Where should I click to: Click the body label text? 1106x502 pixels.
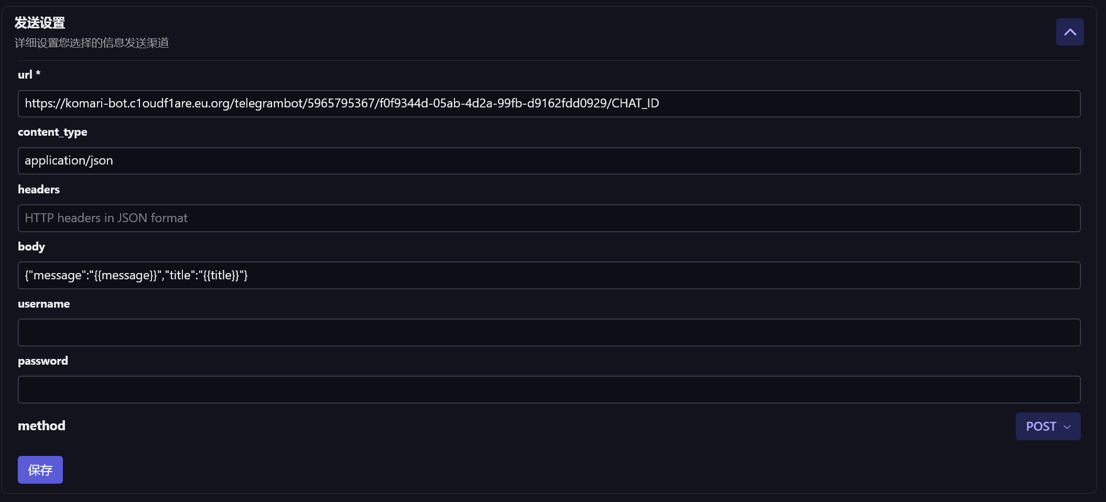[31, 246]
